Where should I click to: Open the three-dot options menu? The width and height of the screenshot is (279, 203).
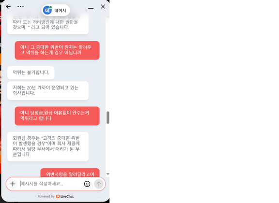click(x=20, y=7)
